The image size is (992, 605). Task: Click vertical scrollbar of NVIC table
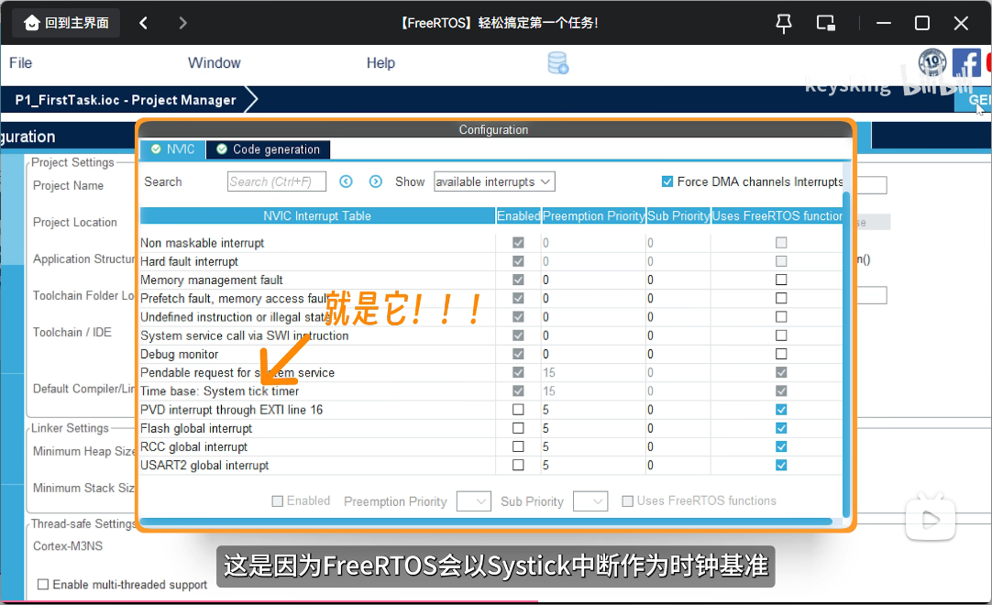(x=846, y=355)
